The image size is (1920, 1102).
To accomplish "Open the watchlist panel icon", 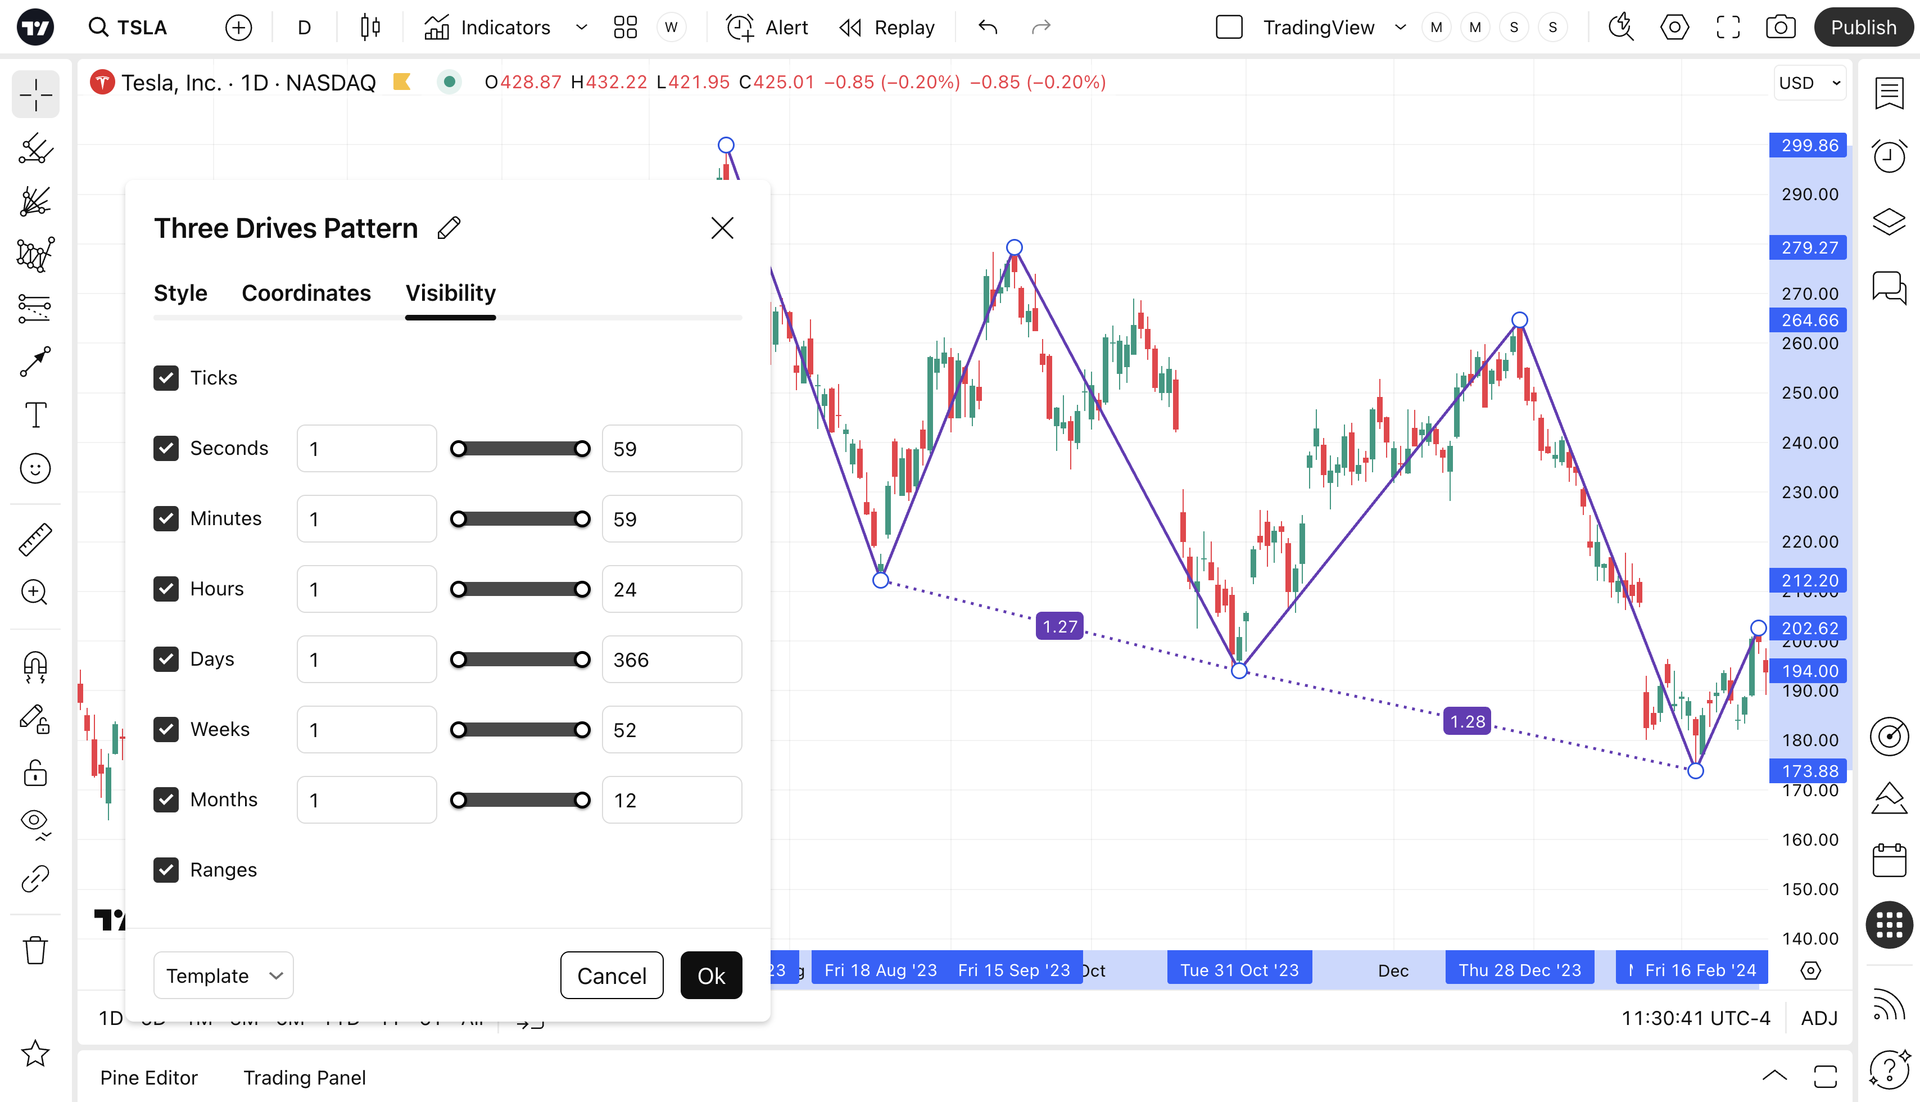I will point(1889,93).
